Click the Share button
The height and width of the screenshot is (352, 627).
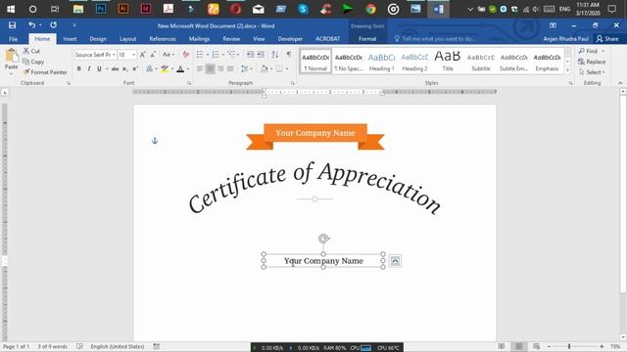tap(607, 39)
